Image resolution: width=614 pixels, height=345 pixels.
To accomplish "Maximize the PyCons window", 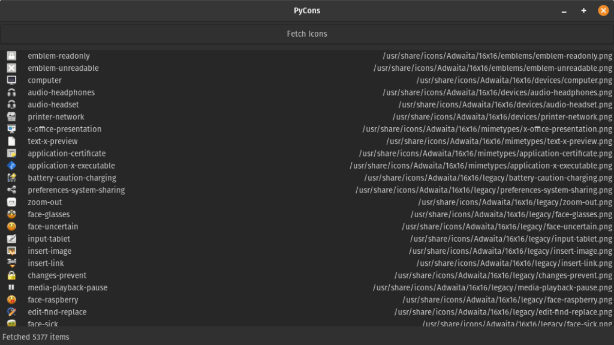I will pos(583,11).
